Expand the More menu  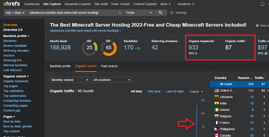click(x=165, y=4)
